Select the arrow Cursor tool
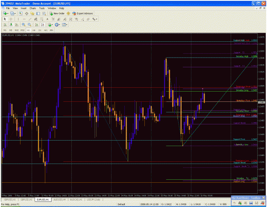Image resolution: width=267 pixels, height=207 pixels. point(5,19)
